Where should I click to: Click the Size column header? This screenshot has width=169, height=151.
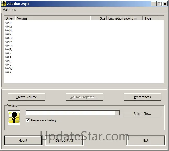click(98, 18)
